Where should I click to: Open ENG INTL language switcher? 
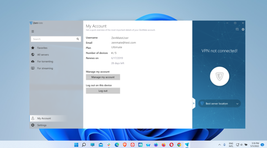pyautogui.click(x=231, y=145)
